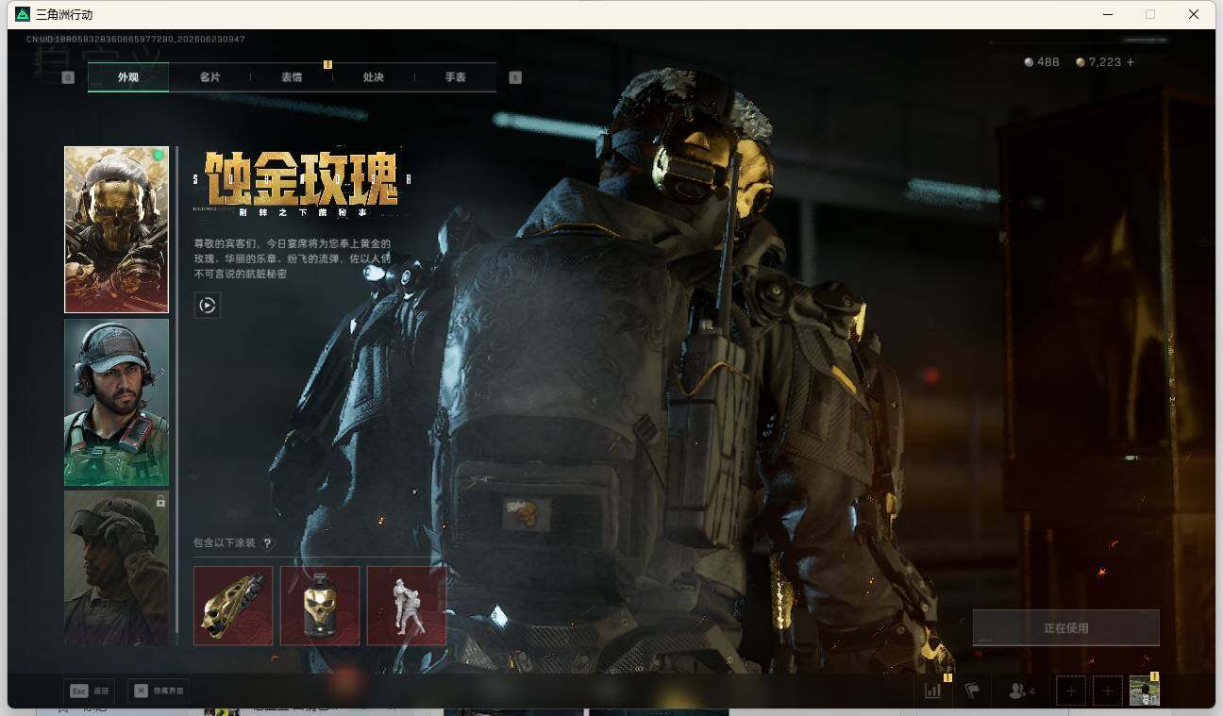Close the 三角洲行动 window
The image size is (1223, 716).
(1194, 14)
